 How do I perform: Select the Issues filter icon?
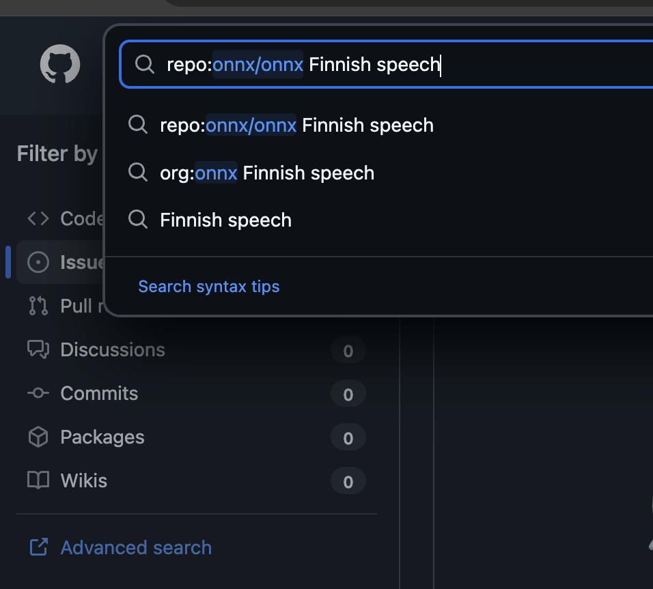tap(38, 262)
